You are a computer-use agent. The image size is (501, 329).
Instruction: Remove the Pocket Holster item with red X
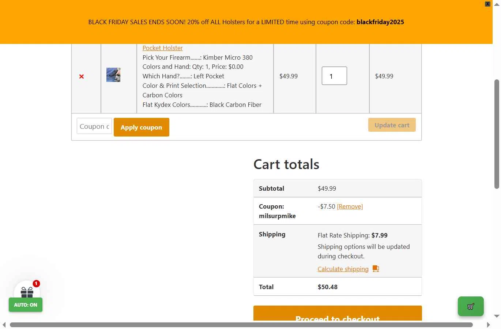tap(82, 76)
